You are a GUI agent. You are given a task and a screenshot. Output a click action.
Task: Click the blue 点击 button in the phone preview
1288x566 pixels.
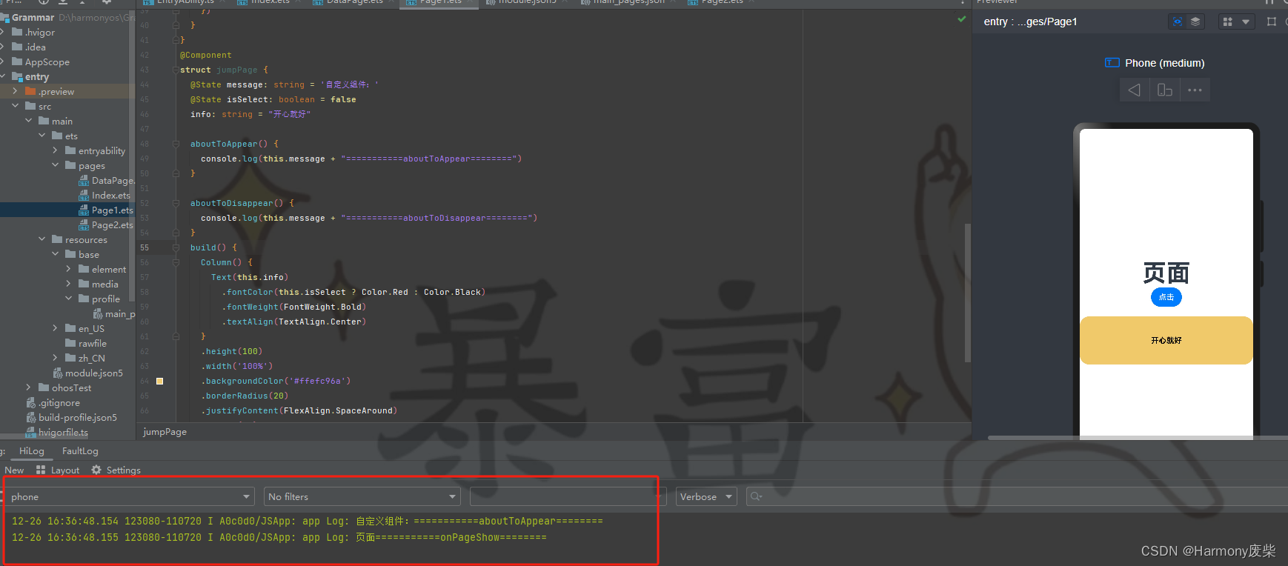pos(1166,297)
